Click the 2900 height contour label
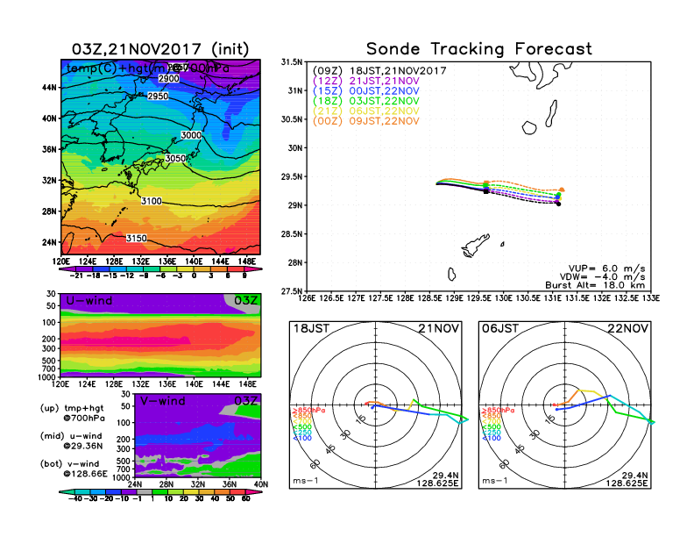The image size is (694, 537). [x=169, y=79]
